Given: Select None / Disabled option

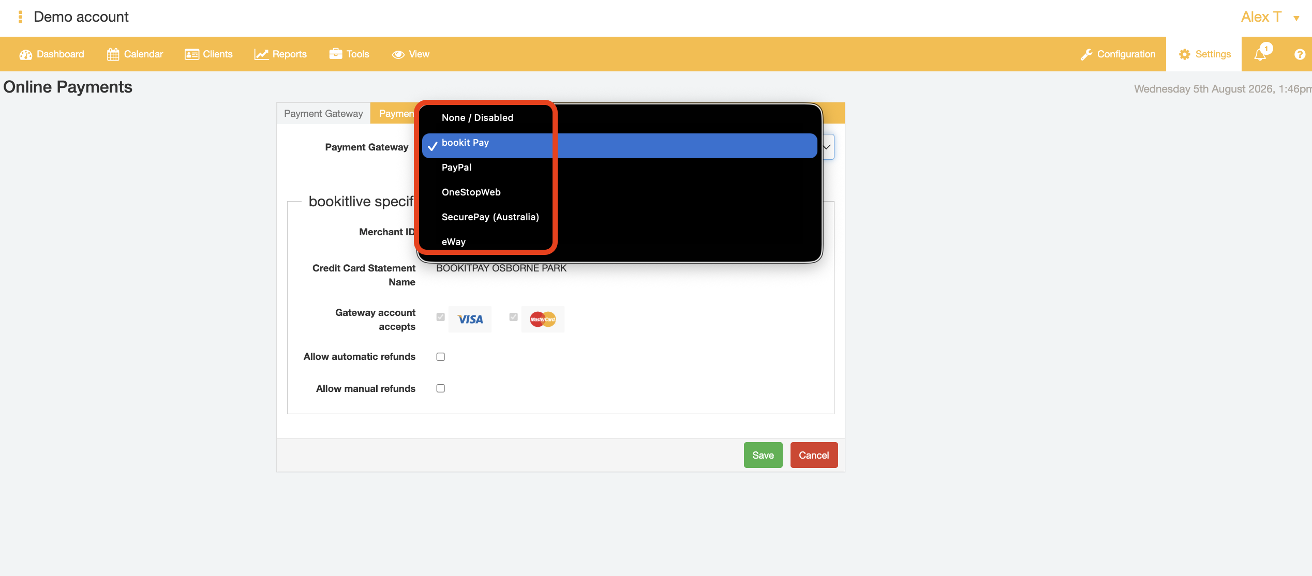Looking at the screenshot, I should 619,118.
